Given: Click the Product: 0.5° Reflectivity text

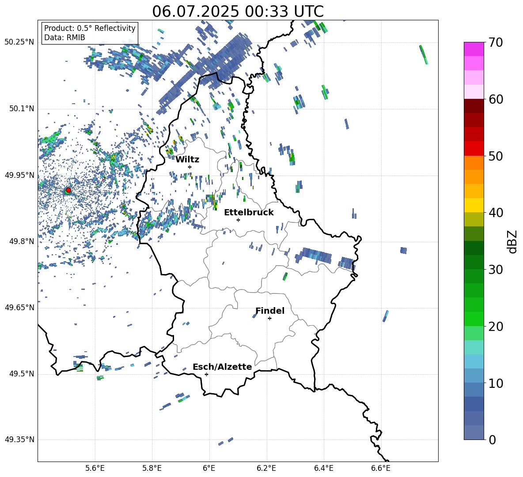Looking at the screenshot, I should [x=90, y=28].
